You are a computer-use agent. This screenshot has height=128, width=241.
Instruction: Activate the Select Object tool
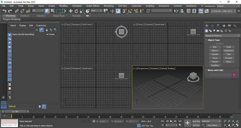[x=47, y=11]
